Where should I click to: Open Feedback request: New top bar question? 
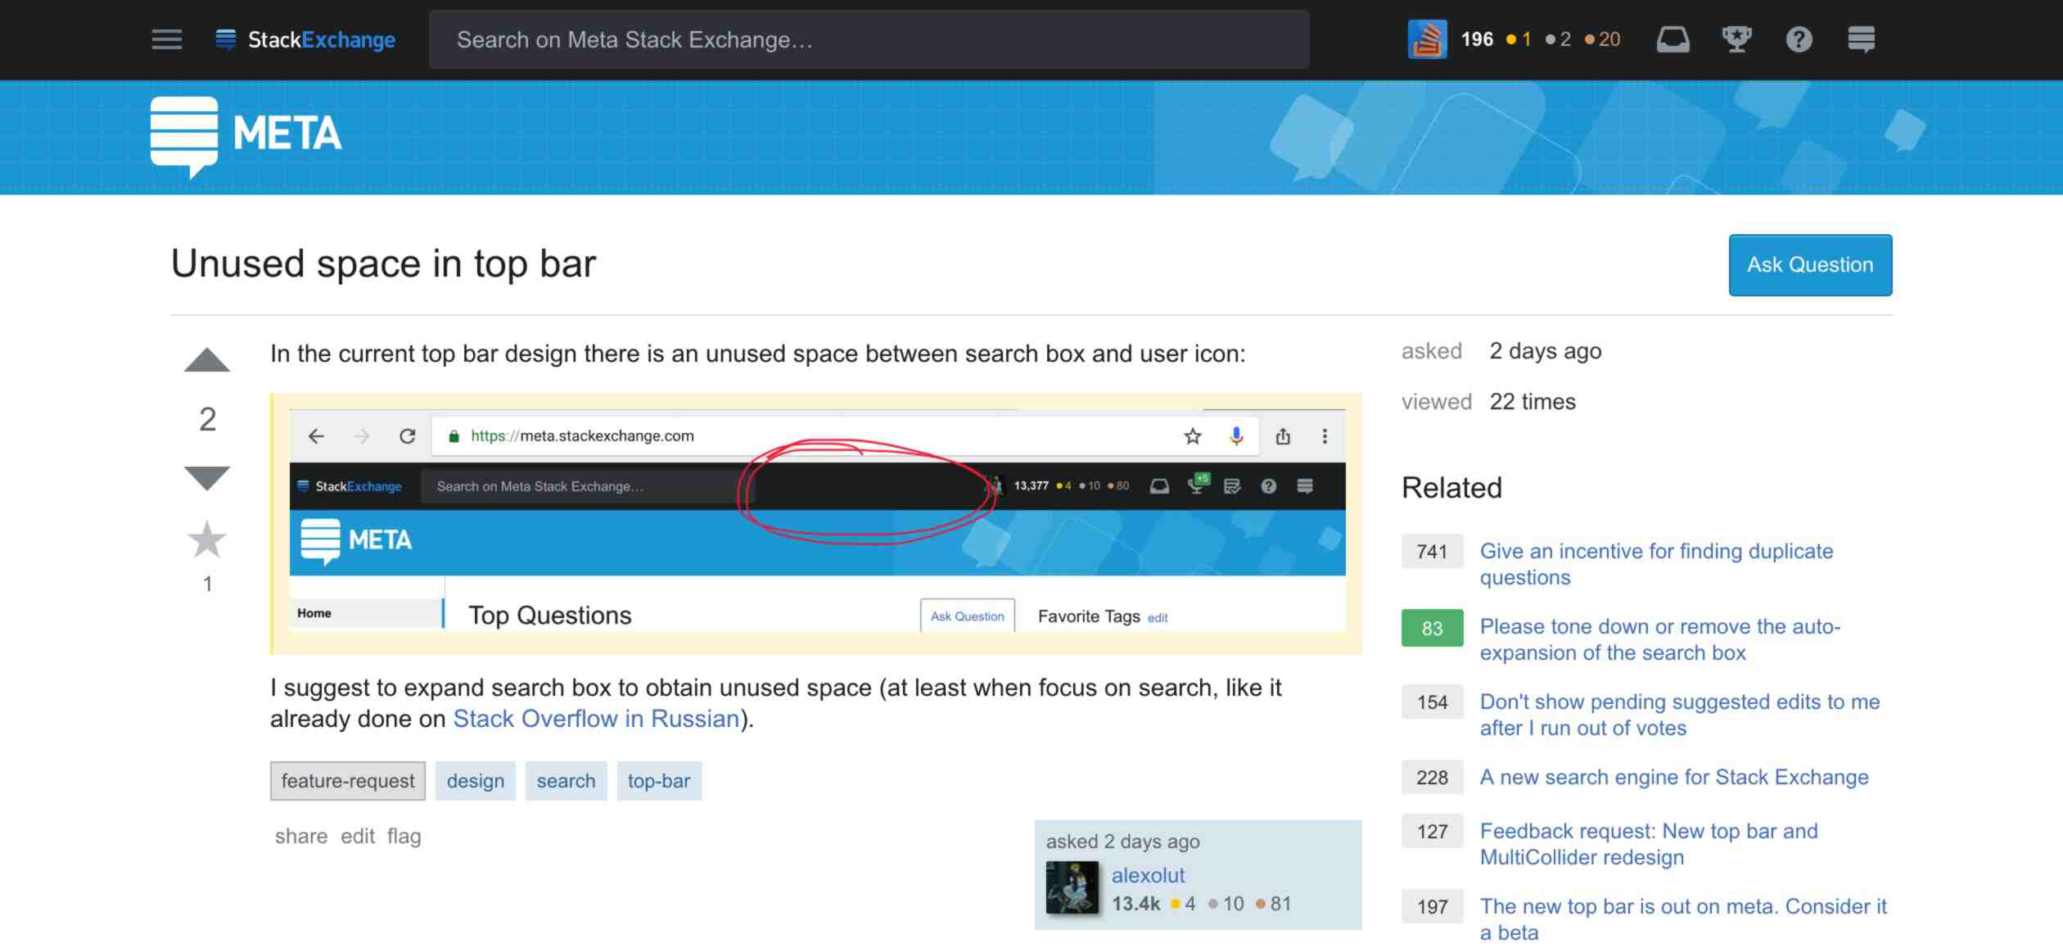[1649, 844]
